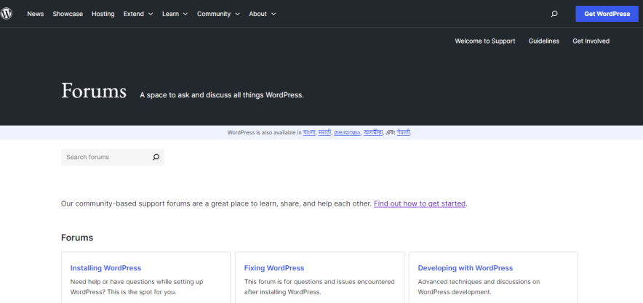
Task: Select the Get Involved link
Action: click(591, 41)
